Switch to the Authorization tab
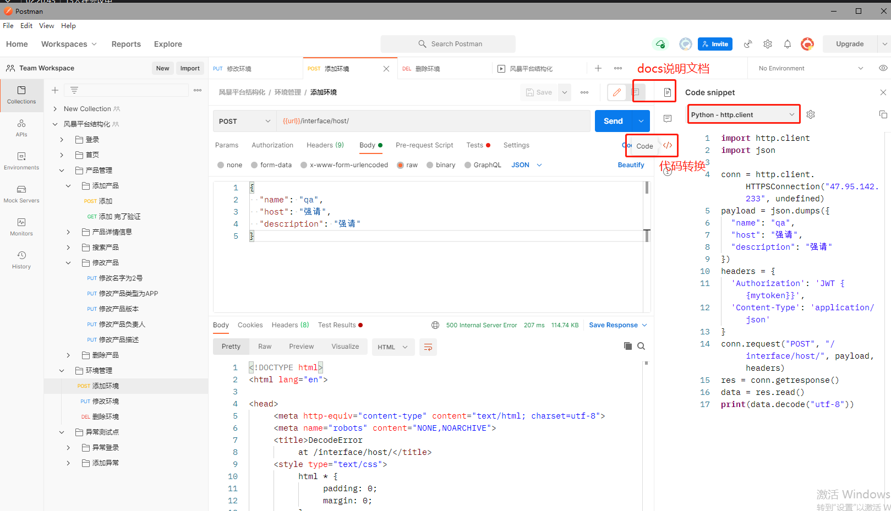 pyautogui.click(x=272, y=145)
